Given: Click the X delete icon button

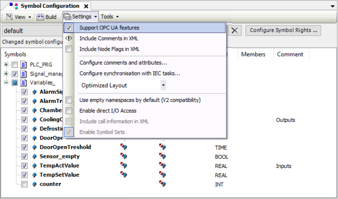Looking at the screenshot, I should (x=234, y=31).
